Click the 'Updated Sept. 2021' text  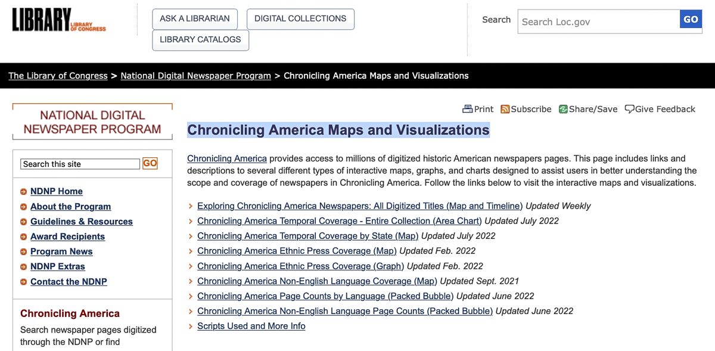coord(480,281)
